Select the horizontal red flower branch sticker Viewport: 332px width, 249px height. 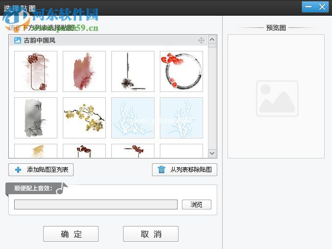133,151
